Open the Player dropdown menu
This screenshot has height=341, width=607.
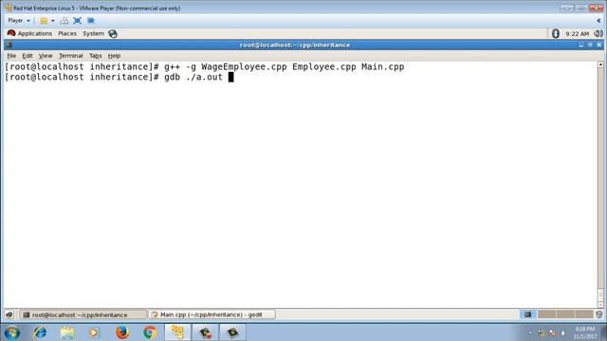pos(19,21)
